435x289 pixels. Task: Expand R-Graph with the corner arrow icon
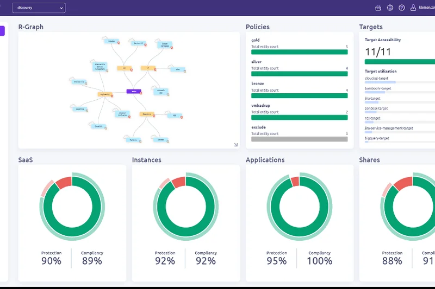click(x=236, y=145)
